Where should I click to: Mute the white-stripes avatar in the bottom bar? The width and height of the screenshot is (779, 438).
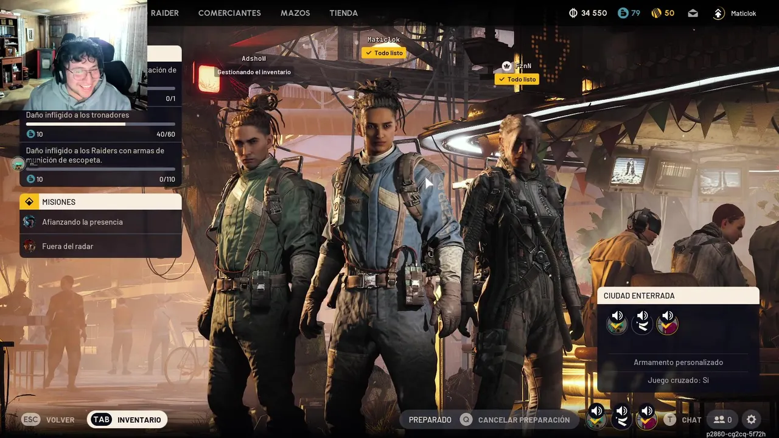621,417
